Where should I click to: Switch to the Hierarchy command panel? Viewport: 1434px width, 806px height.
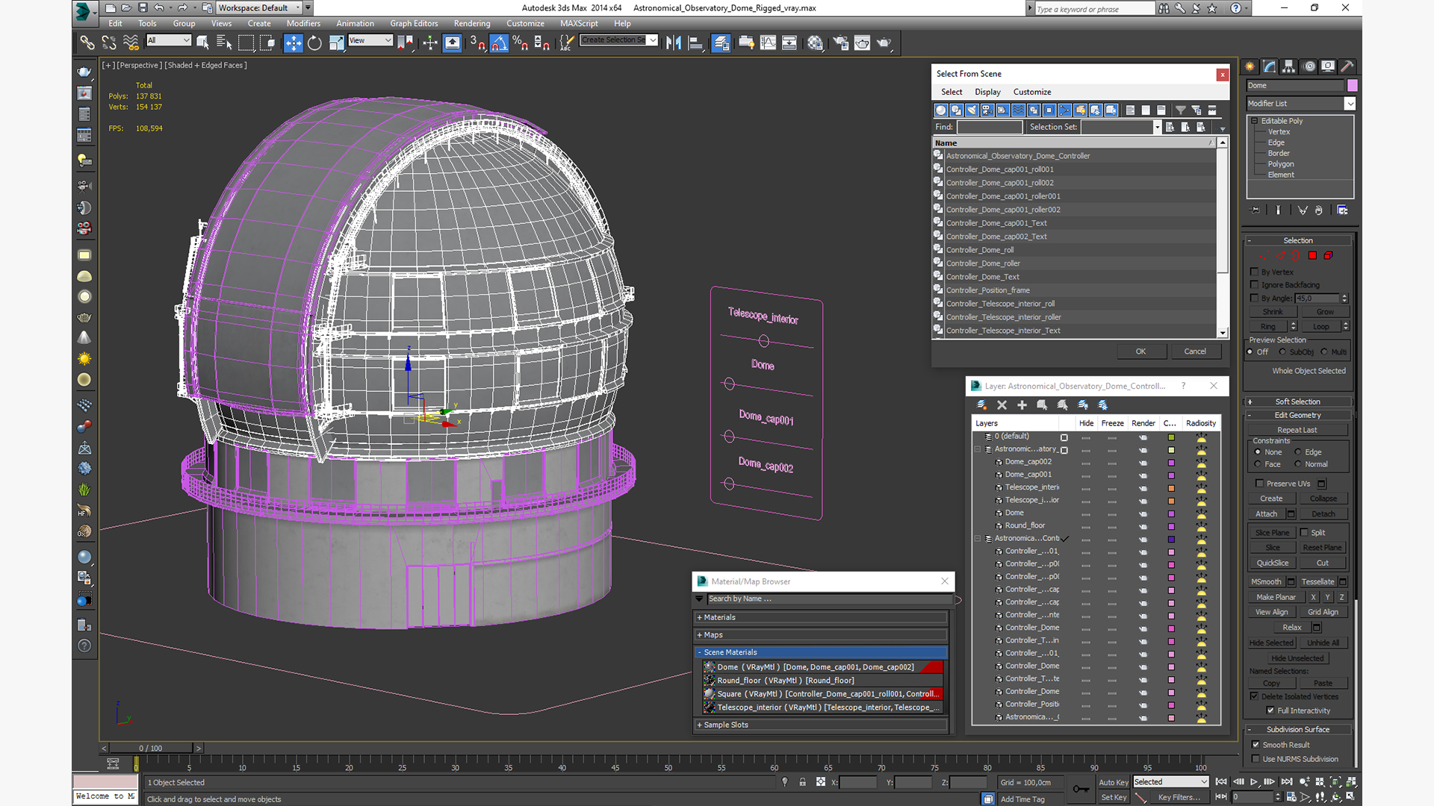click(x=1289, y=66)
